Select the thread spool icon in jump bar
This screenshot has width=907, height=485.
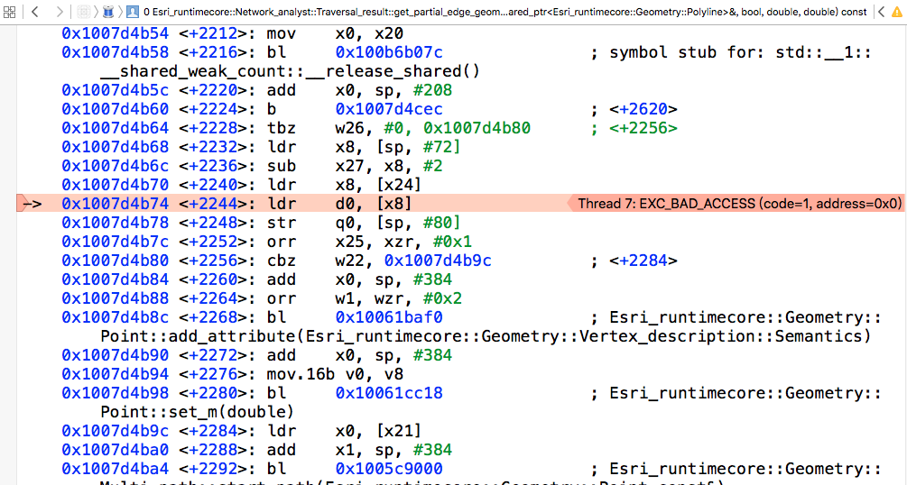pos(108,11)
